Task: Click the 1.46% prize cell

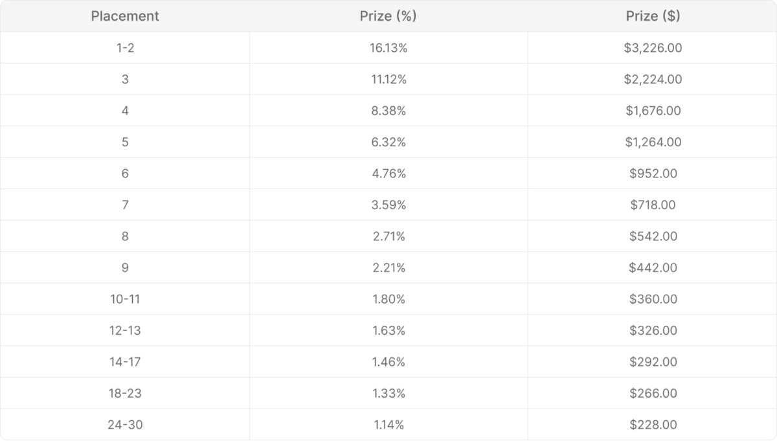Action: (x=388, y=362)
